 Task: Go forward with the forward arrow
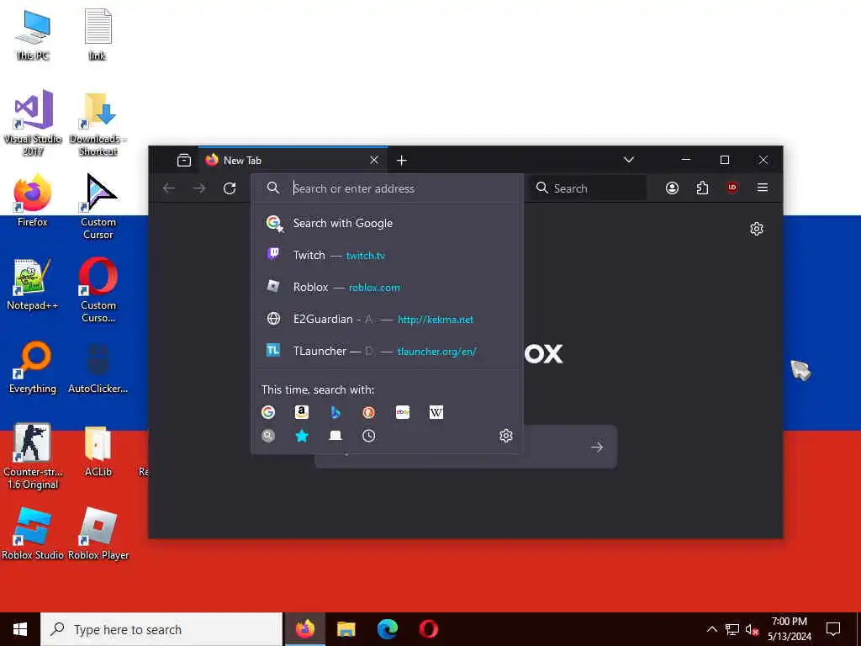click(x=199, y=188)
